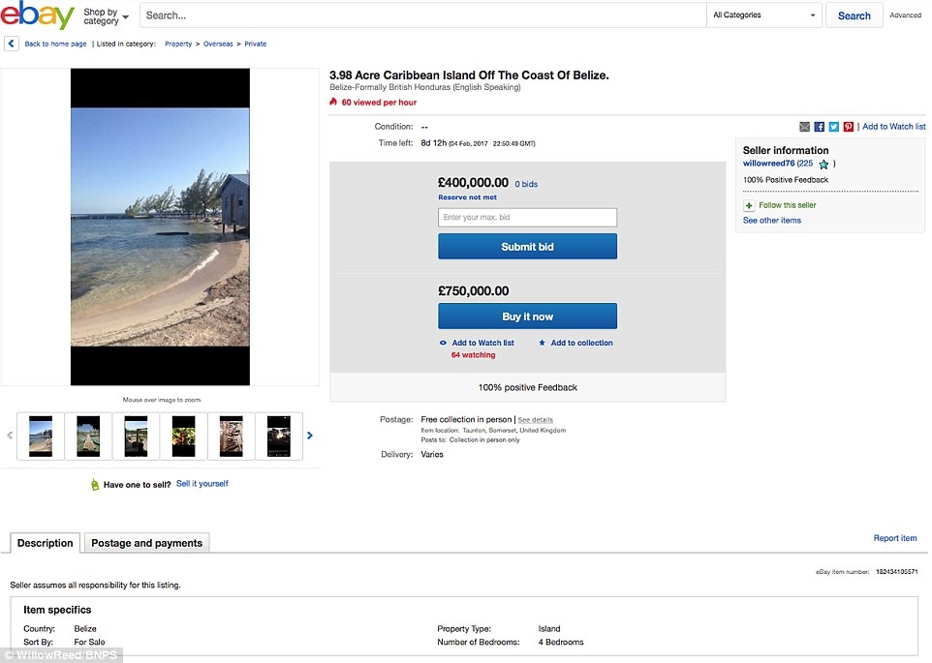Expand the All Categories dropdown

point(764,15)
